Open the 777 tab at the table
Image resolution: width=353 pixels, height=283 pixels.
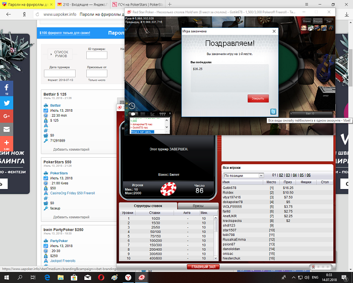point(162,114)
